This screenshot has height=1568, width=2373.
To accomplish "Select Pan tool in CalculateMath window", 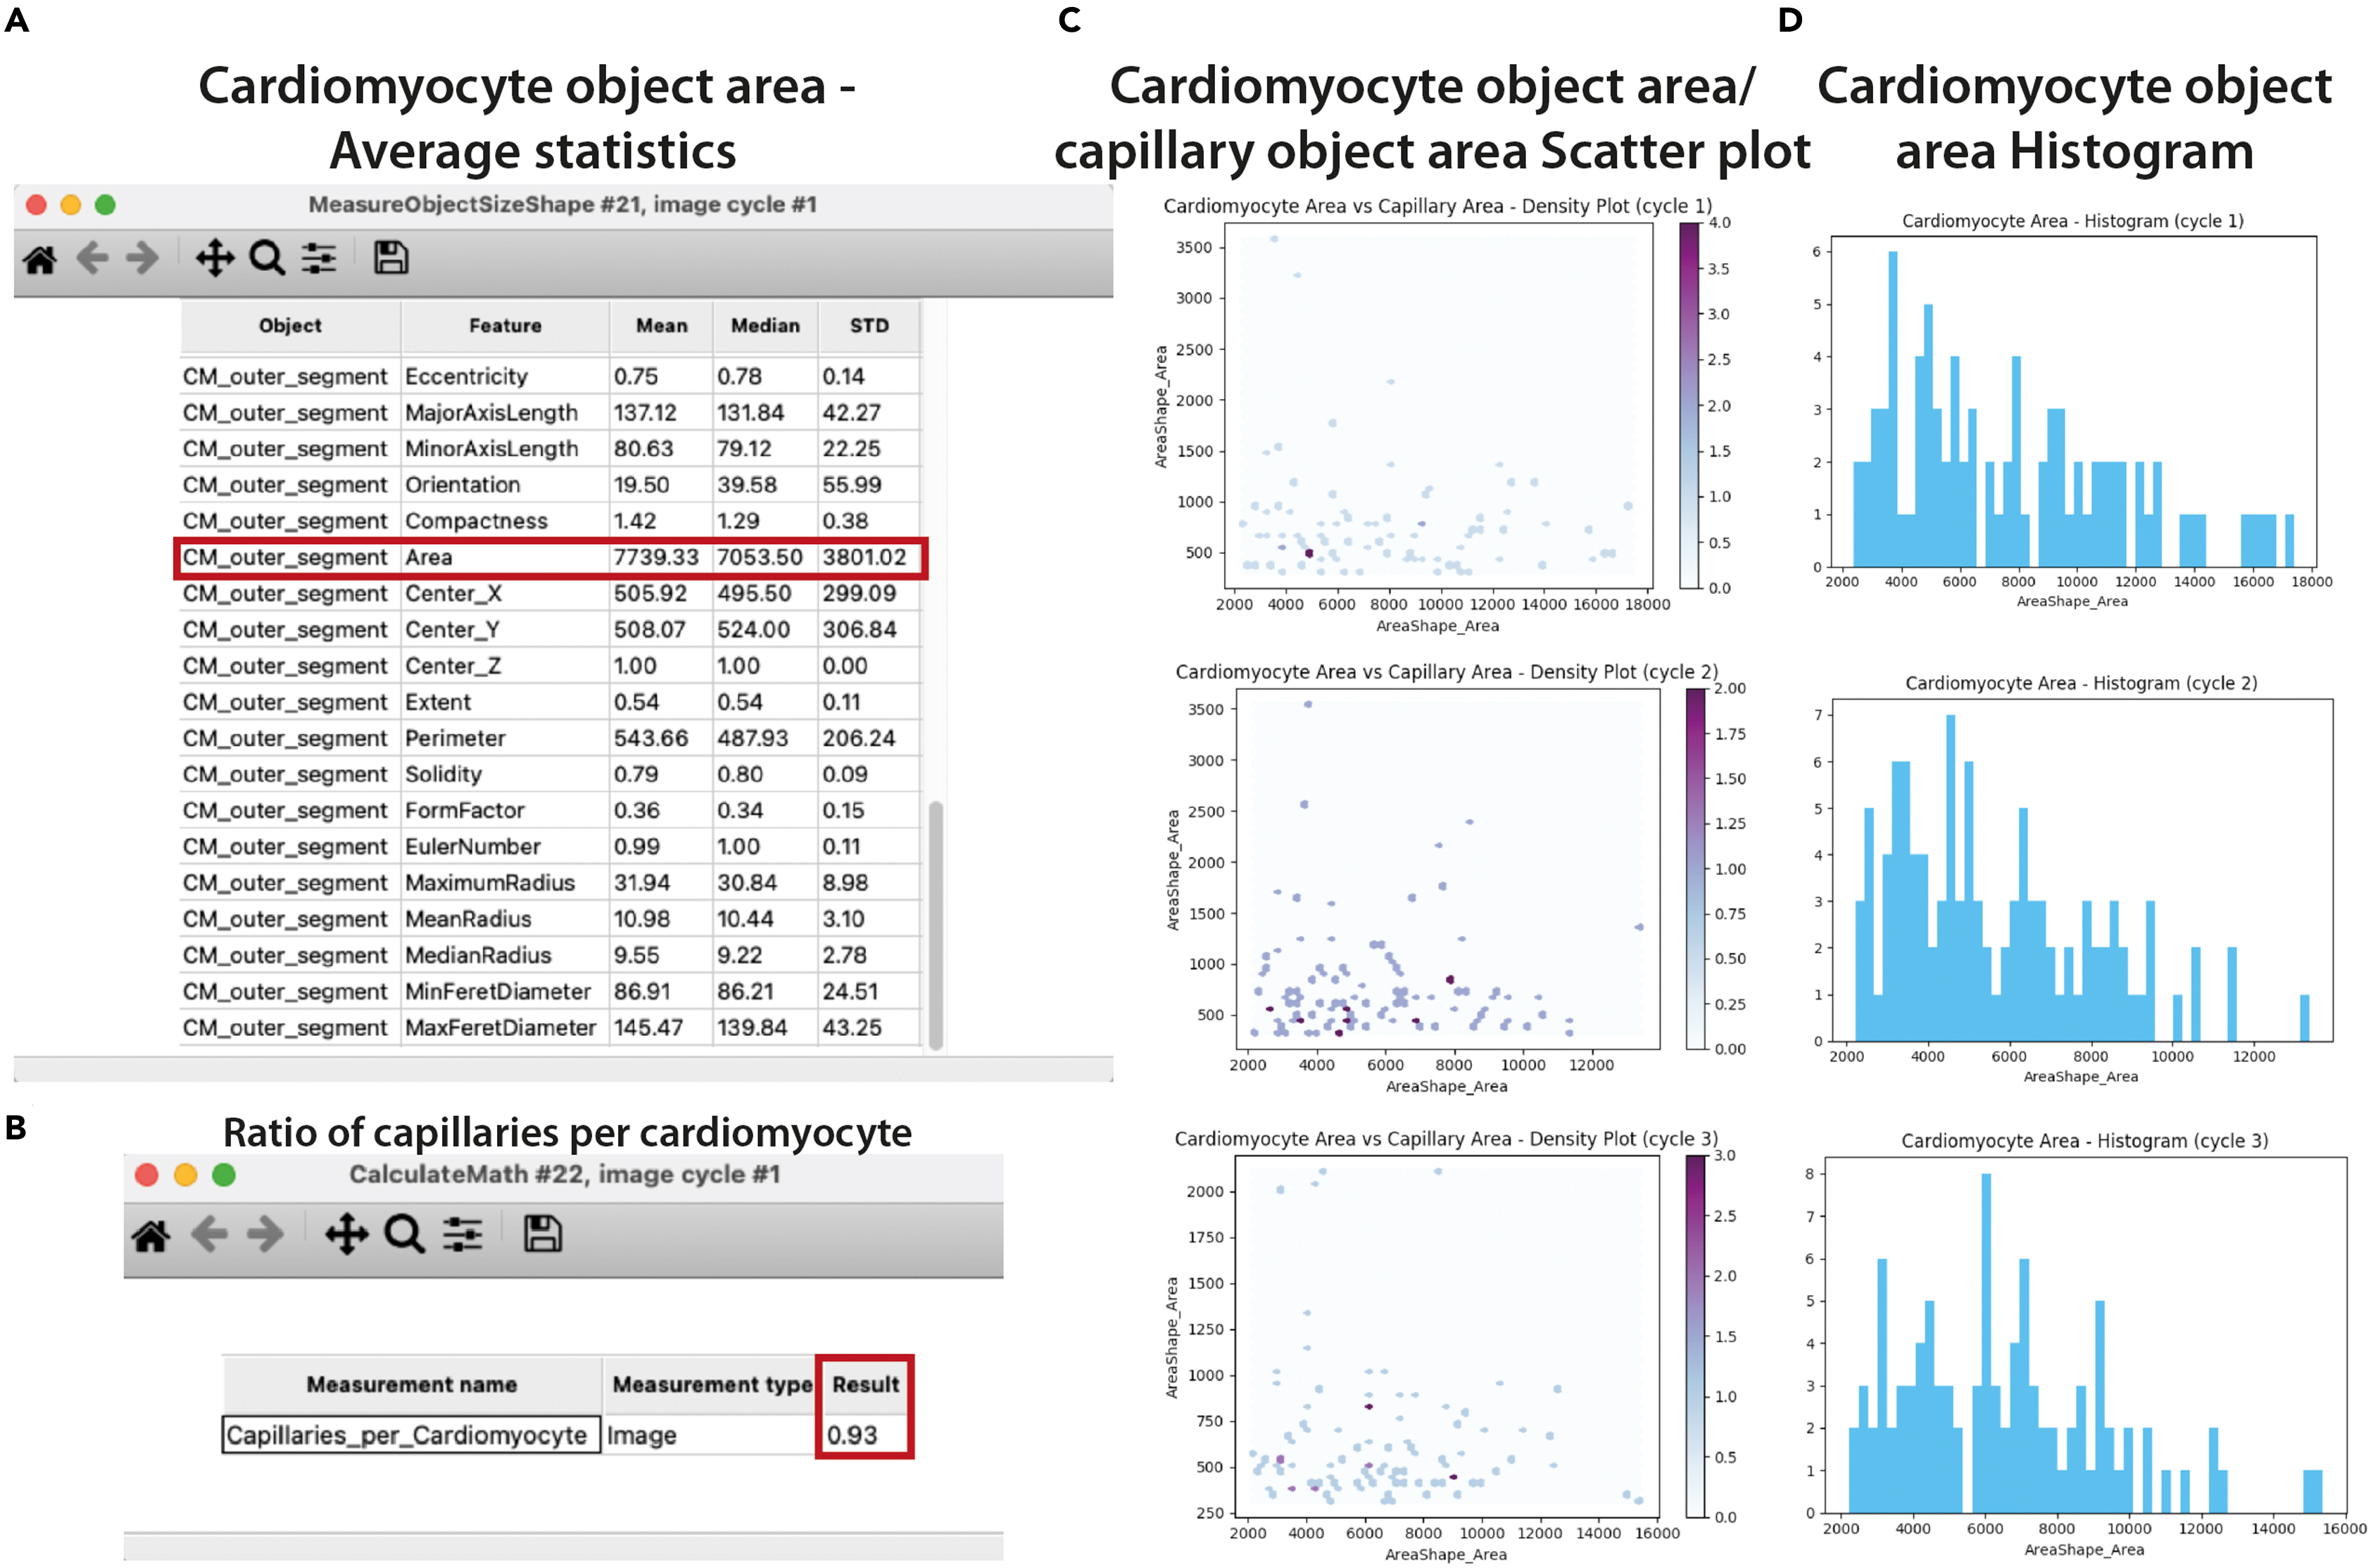I will tap(346, 1235).
